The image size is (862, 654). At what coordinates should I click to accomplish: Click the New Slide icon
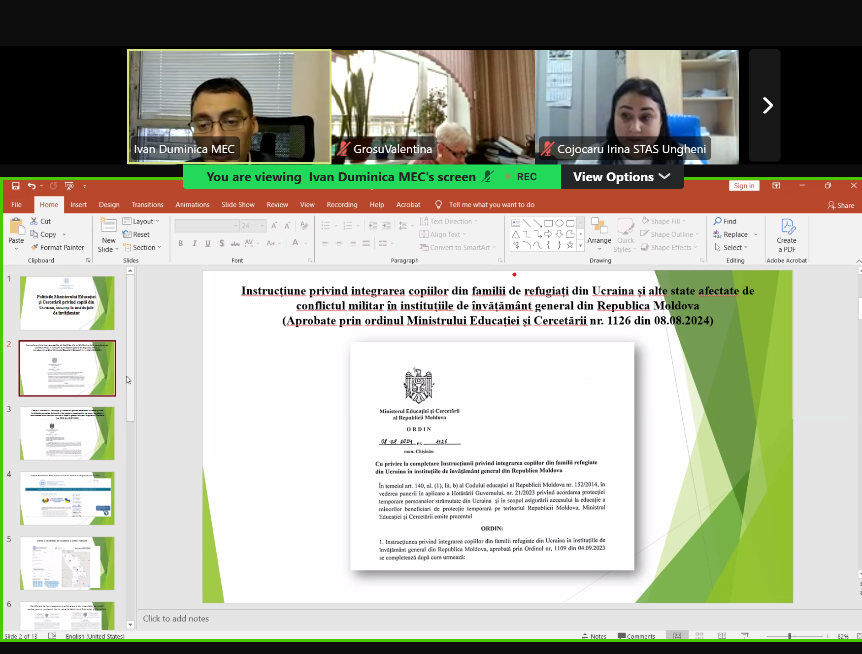point(108,227)
